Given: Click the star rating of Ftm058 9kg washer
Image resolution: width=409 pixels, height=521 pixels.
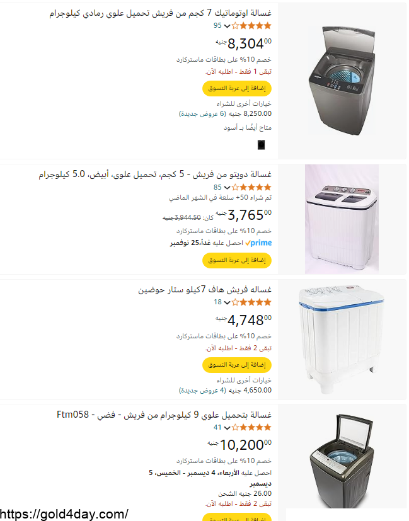Looking at the screenshot, I should point(251,427).
